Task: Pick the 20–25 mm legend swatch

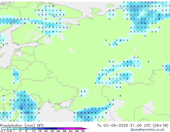Action: (x=48, y=128)
